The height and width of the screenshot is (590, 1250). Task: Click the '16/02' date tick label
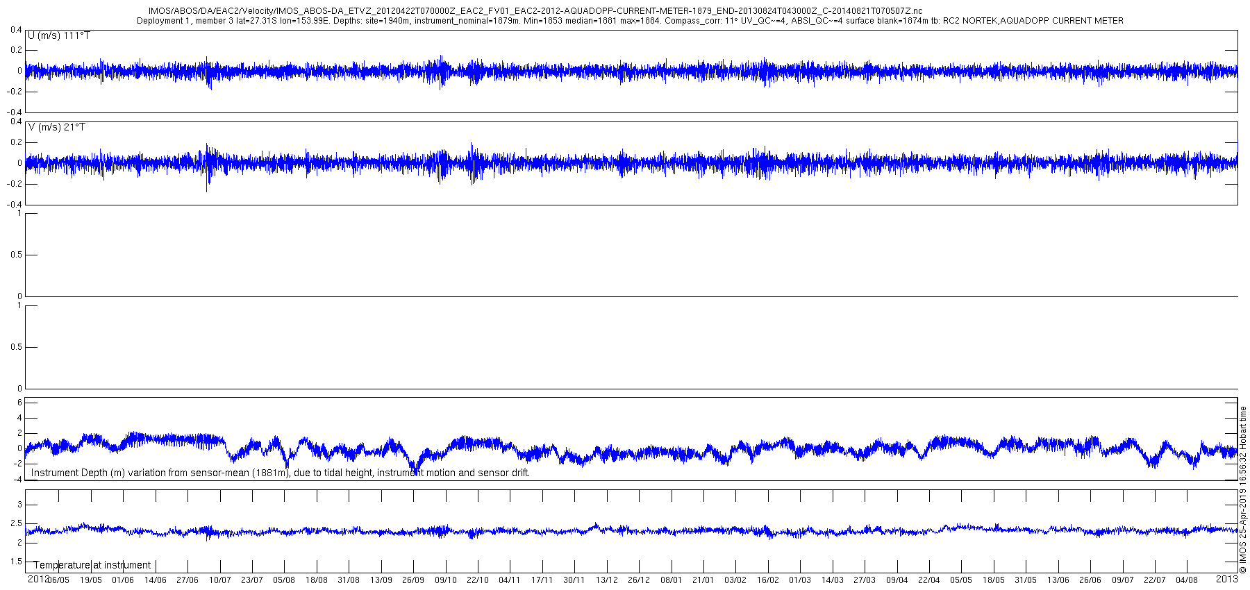click(x=768, y=580)
